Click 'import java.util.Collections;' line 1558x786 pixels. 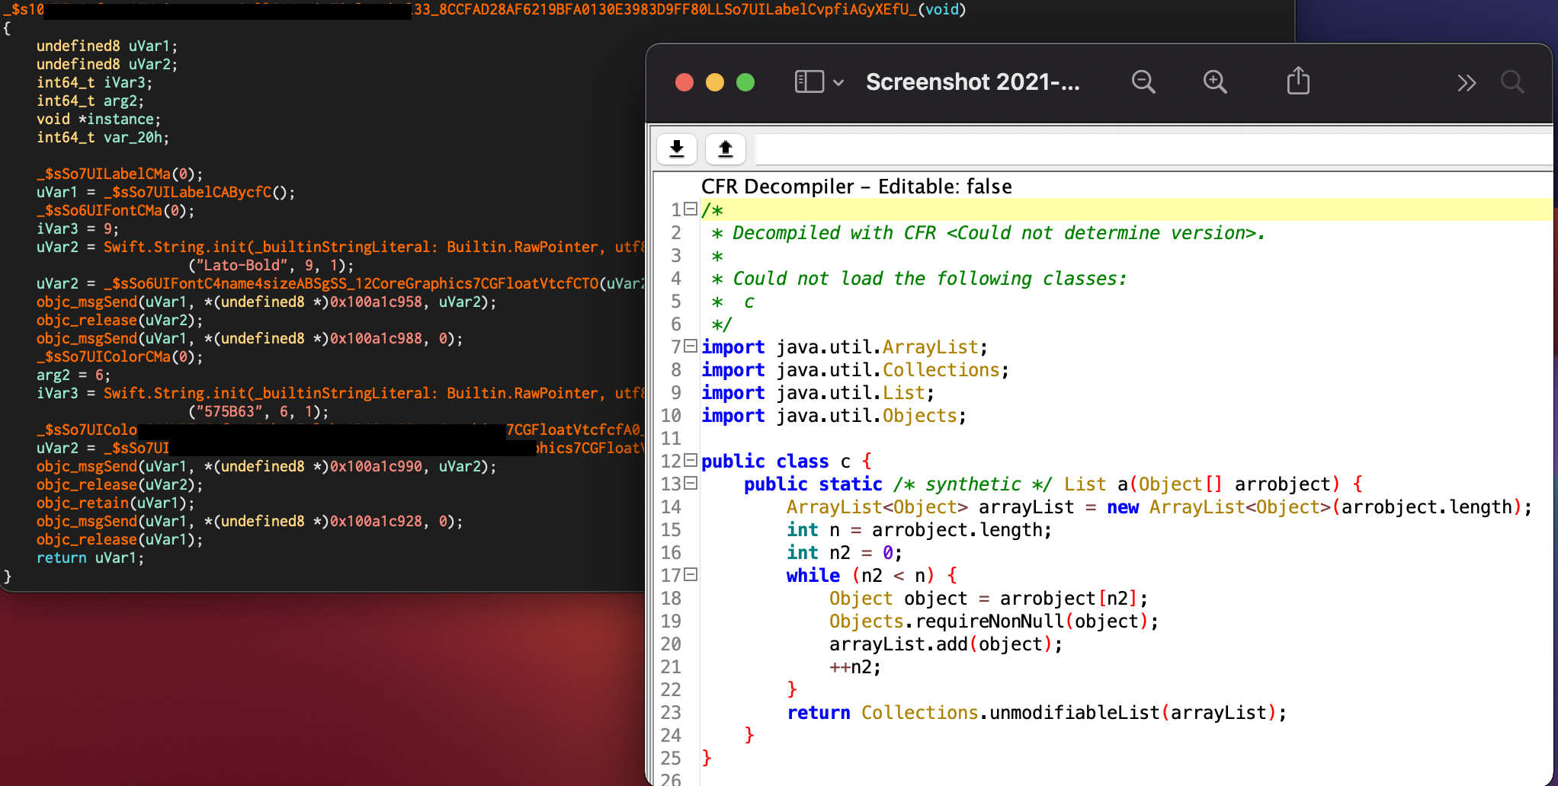(855, 370)
